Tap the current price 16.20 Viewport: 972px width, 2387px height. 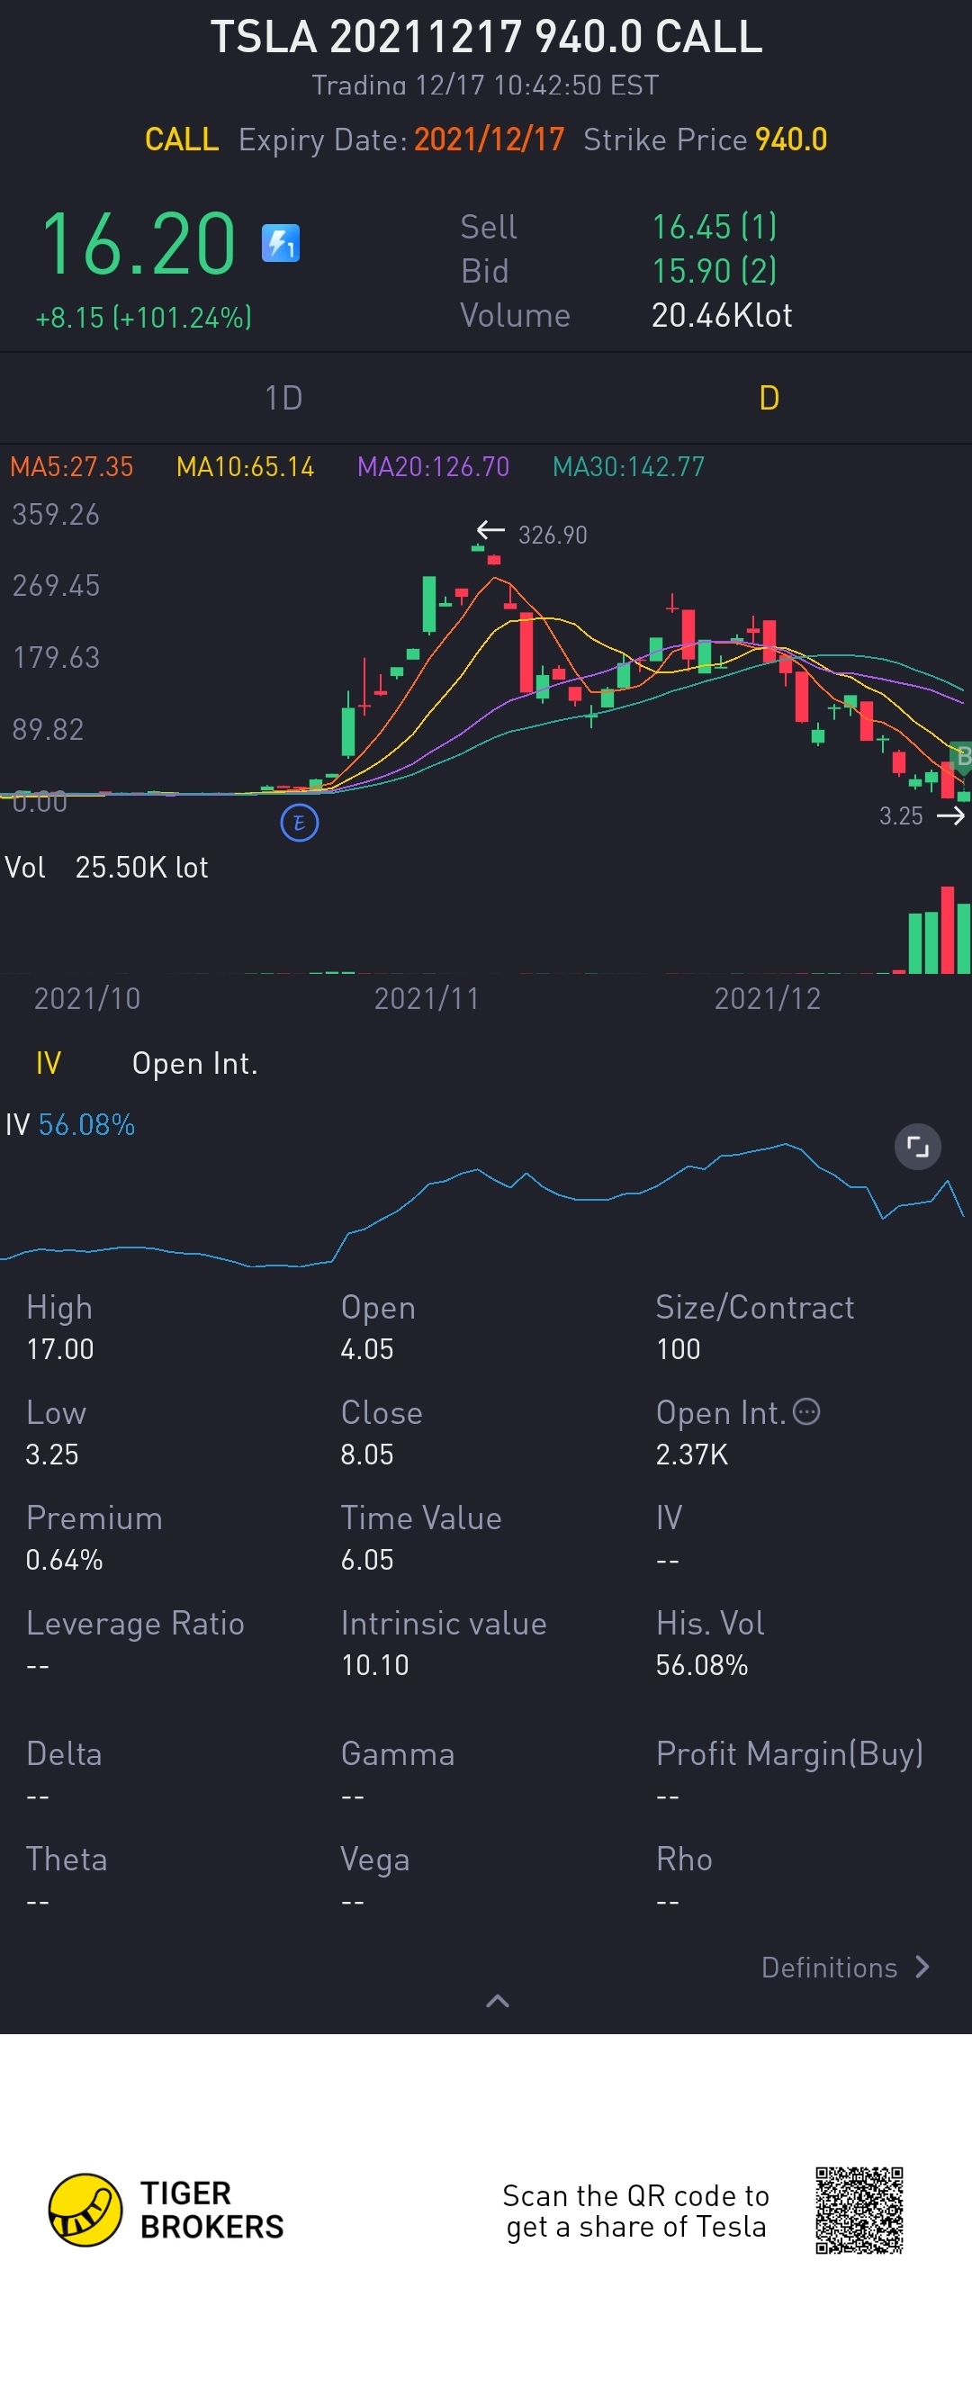pos(139,244)
